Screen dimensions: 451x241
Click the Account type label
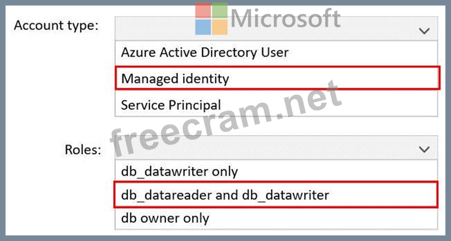56,26
